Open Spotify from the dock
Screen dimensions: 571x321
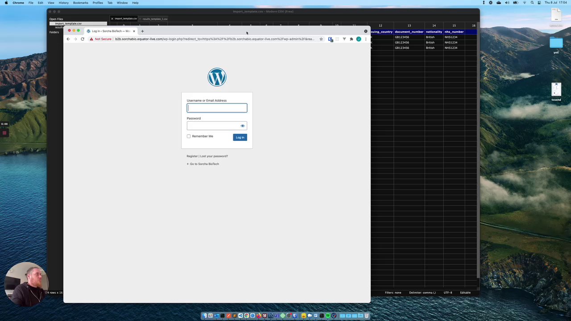327,316
